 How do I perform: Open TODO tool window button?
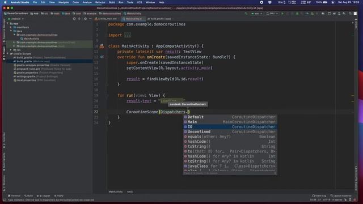click(59, 195)
